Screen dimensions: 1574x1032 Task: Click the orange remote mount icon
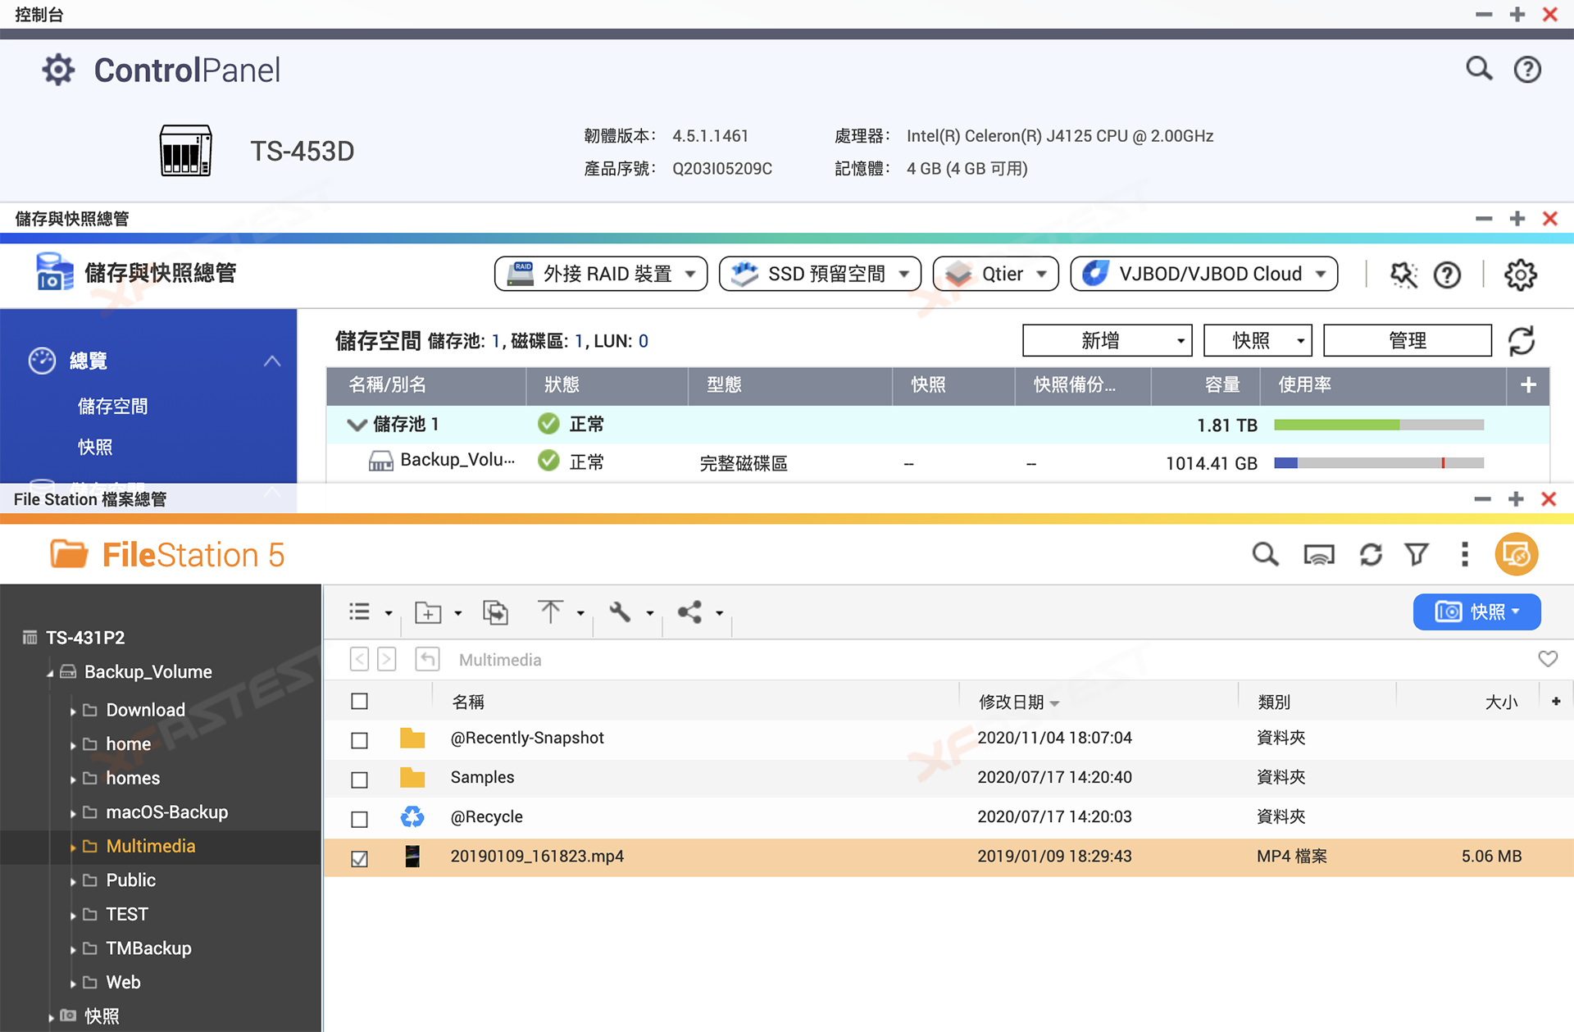1517,555
